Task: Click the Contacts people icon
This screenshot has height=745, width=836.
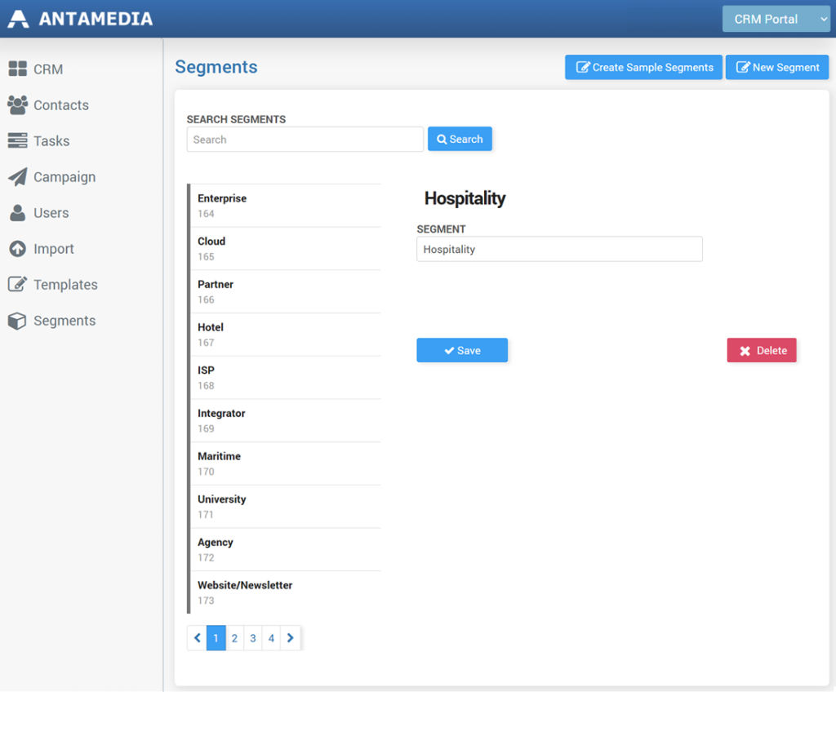Action: (18, 105)
